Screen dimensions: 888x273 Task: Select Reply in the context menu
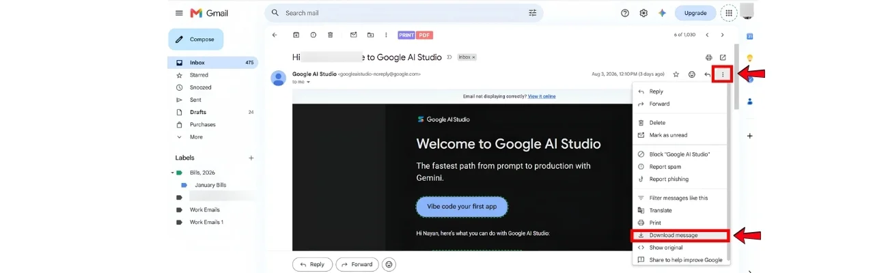681,91
